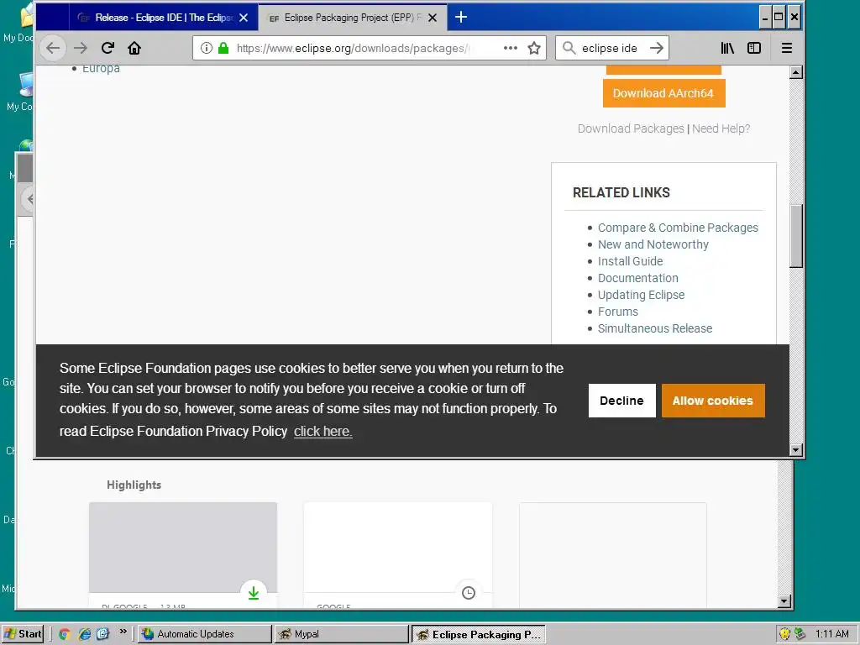Expand quick launch overflow chevron
860x645 pixels.
[x=123, y=632]
